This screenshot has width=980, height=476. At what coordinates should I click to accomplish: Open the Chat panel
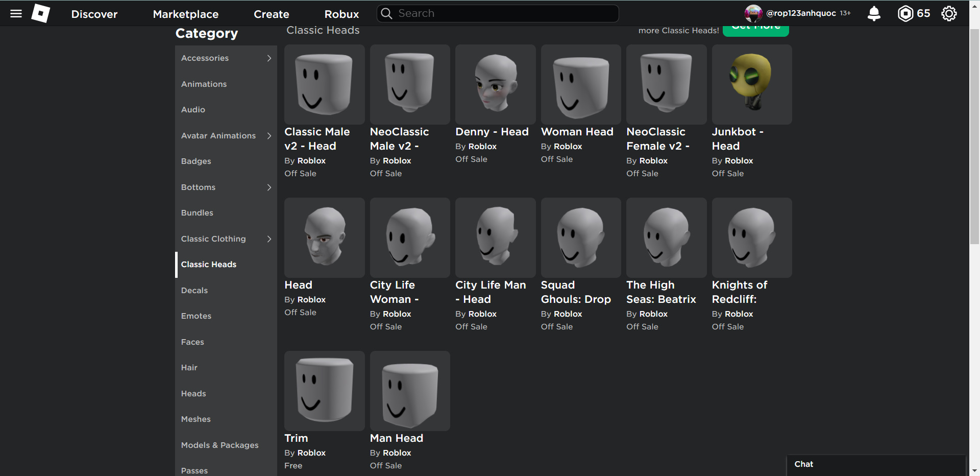pos(876,465)
